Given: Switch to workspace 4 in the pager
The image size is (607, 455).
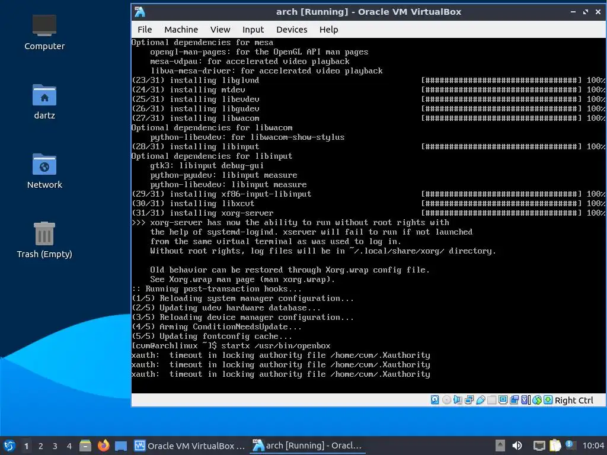Looking at the screenshot, I should coord(69,446).
